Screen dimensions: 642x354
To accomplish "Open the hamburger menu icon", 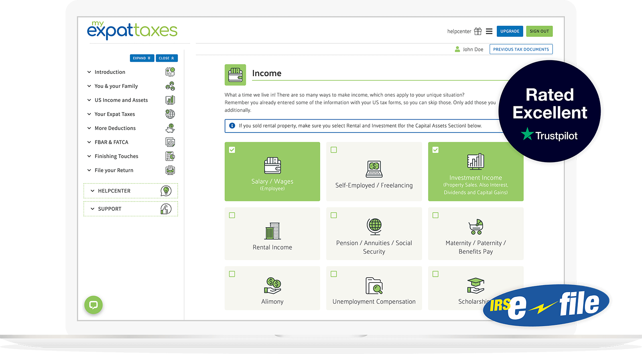I will pos(489,31).
